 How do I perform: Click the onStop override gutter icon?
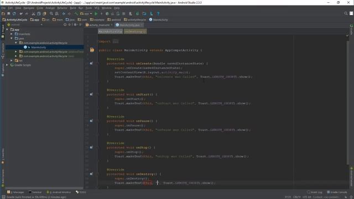point(91,148)
